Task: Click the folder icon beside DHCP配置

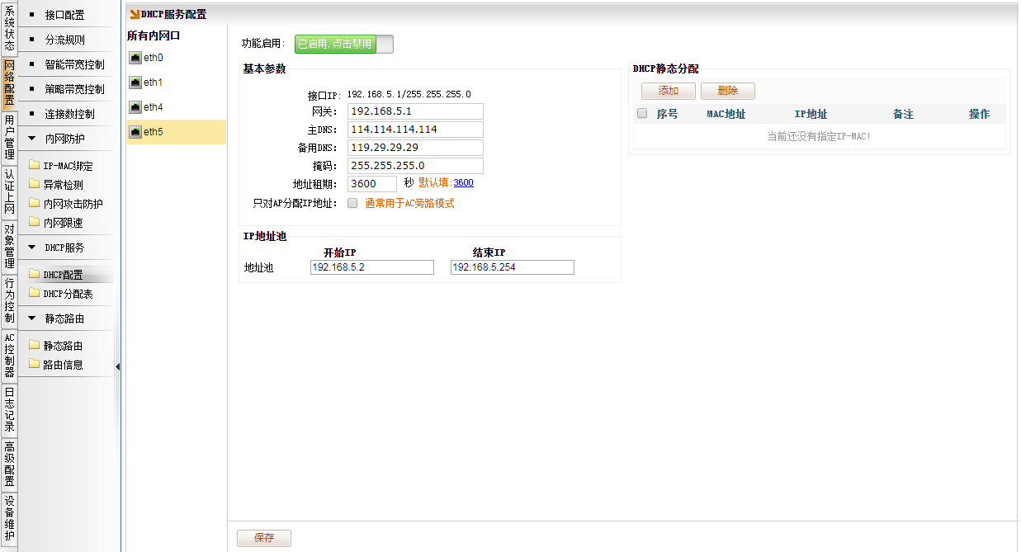Action: 34,275
